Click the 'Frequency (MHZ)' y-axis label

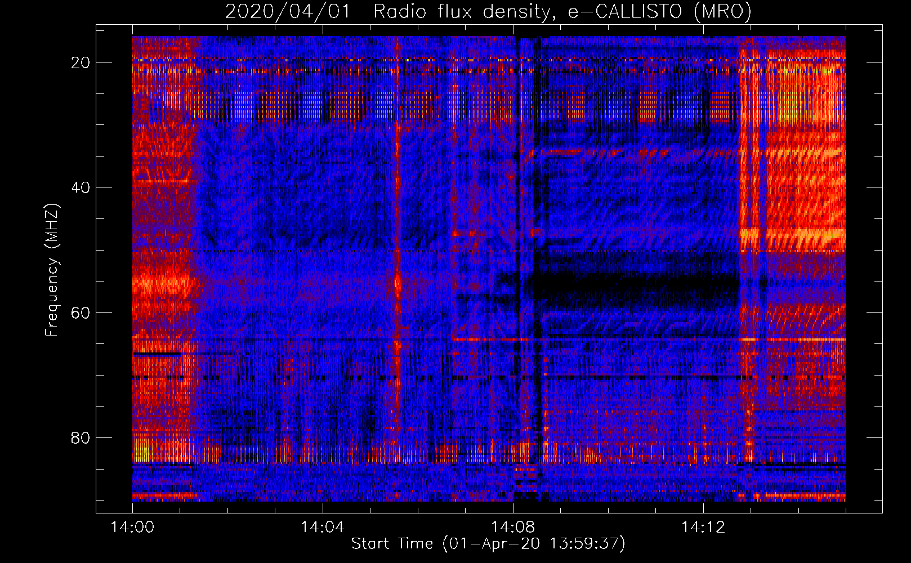click(52, 270)
